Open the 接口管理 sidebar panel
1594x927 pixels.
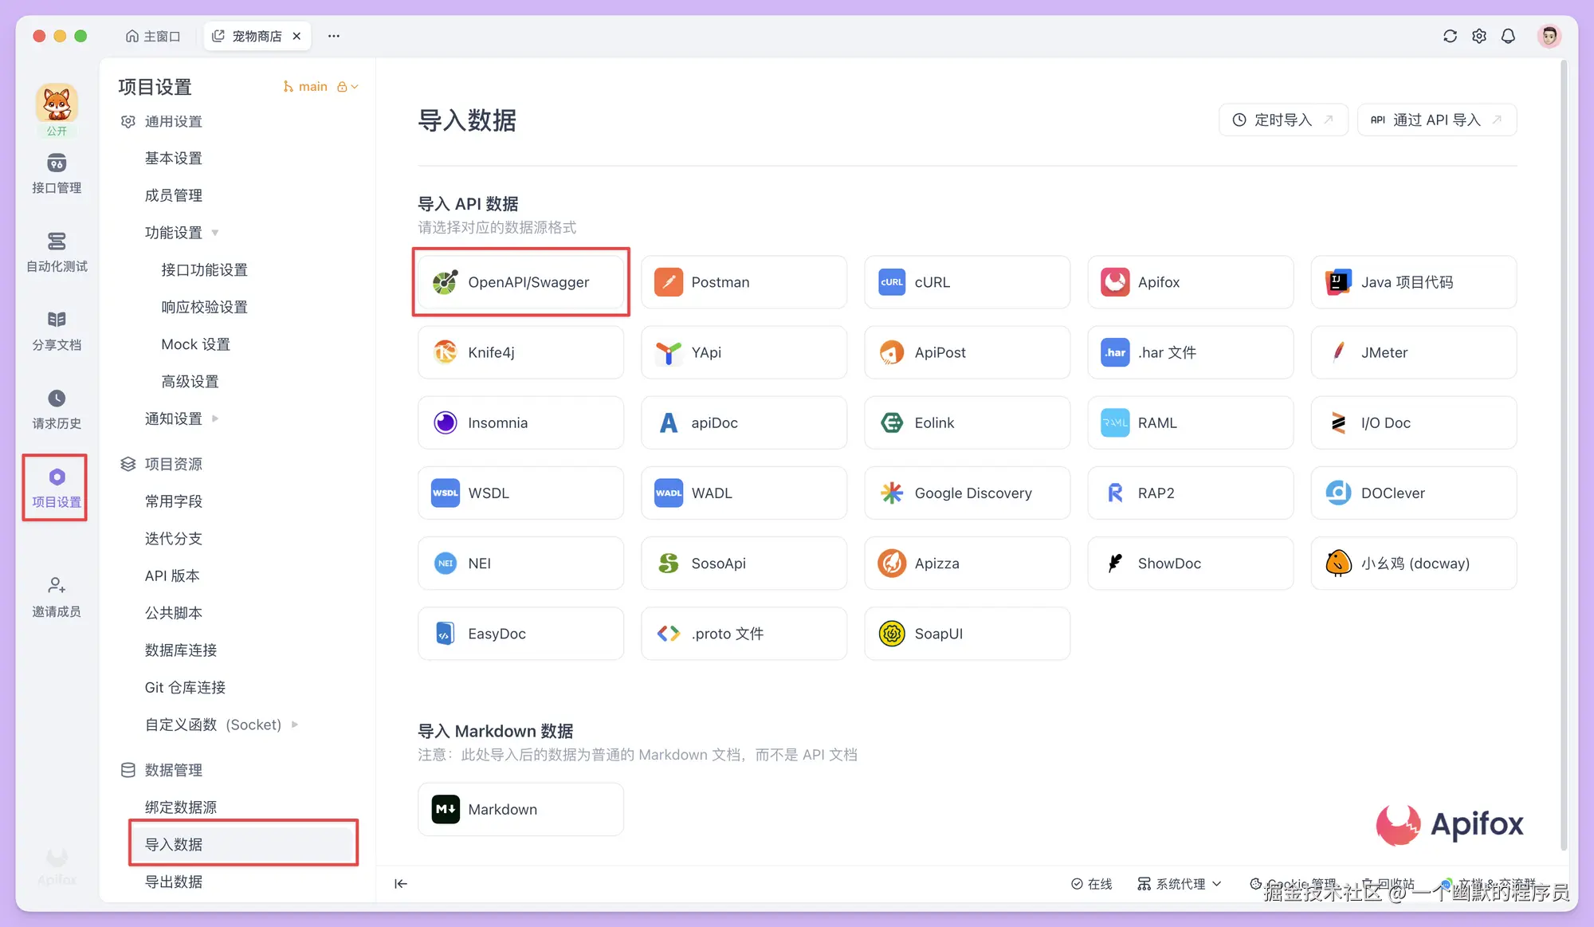pyautogui.click(x=56, y=174)
